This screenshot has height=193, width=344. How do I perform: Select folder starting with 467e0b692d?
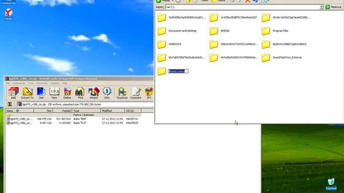(x=234, y=58)
